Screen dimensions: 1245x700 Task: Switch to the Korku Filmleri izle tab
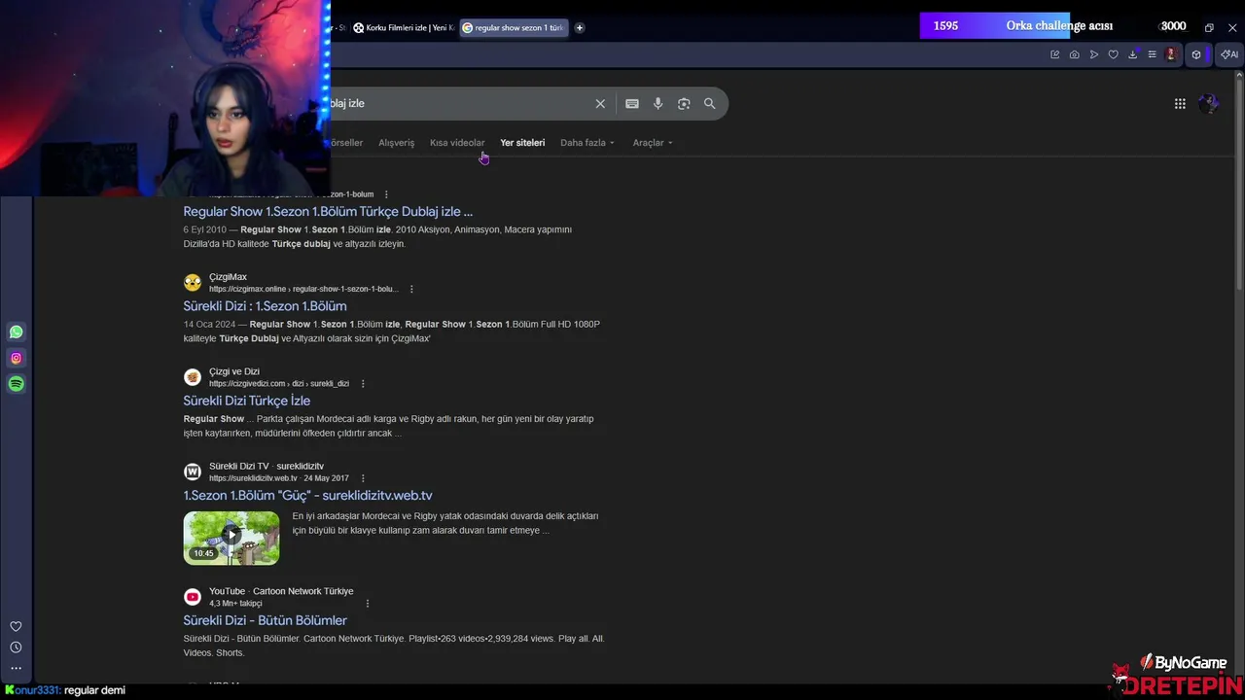click(404, 28)
